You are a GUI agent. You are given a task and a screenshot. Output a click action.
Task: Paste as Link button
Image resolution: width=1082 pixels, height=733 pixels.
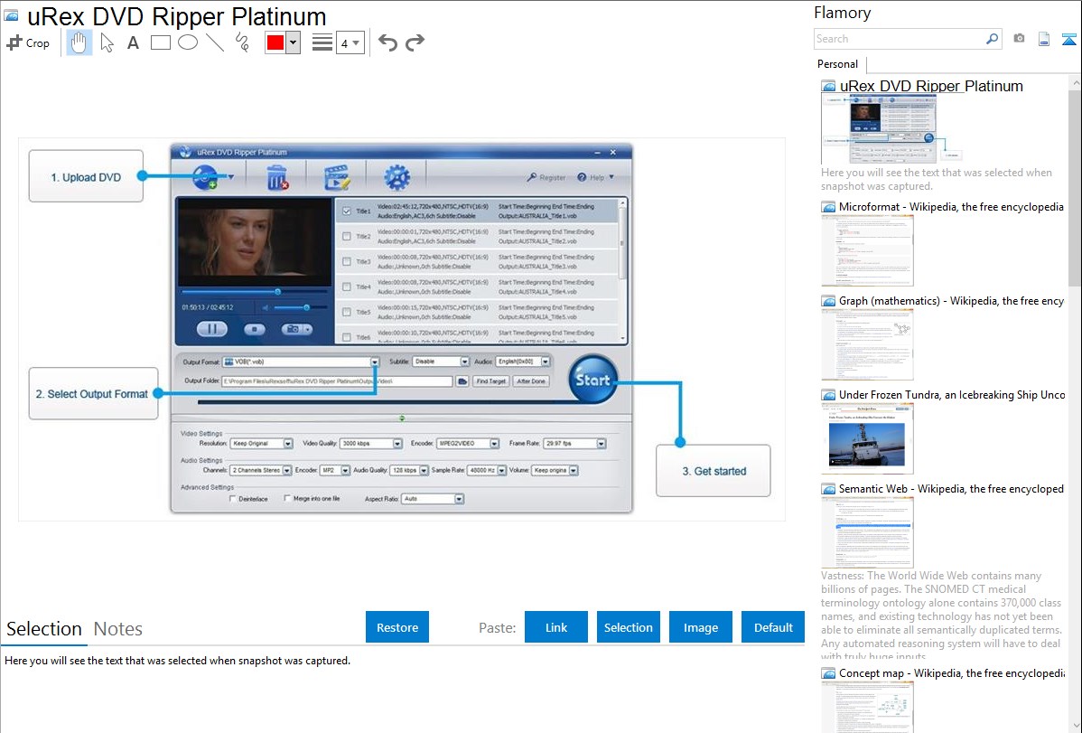pyautogui.click(x=556, y=627)
